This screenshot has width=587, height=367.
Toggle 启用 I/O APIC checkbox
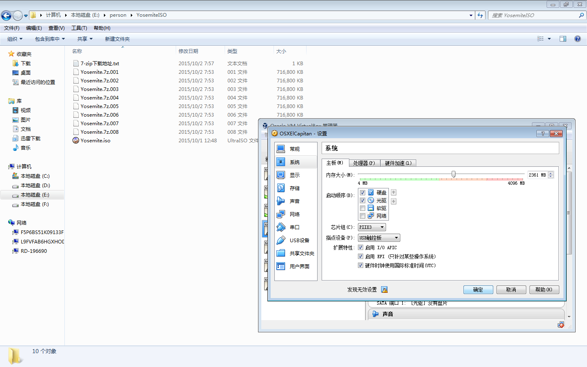pyautogui.click(x=360, y=248)
